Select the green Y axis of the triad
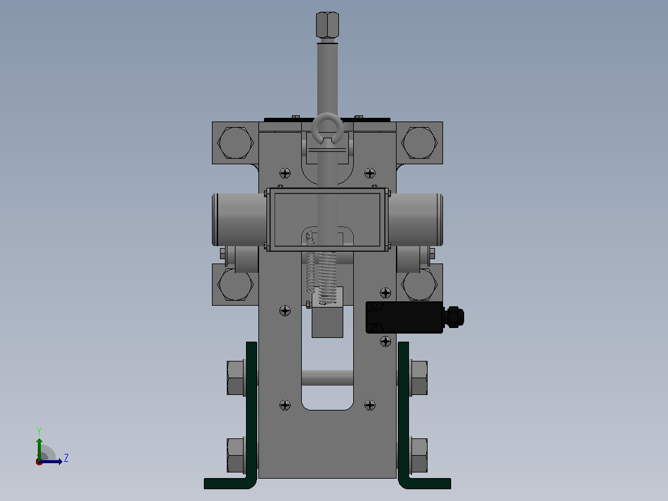Screen dimensions: 668x501 39,449
